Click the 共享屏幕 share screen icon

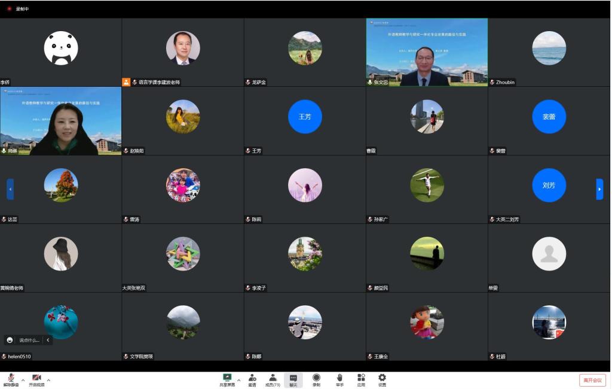(x=227, y=379)
